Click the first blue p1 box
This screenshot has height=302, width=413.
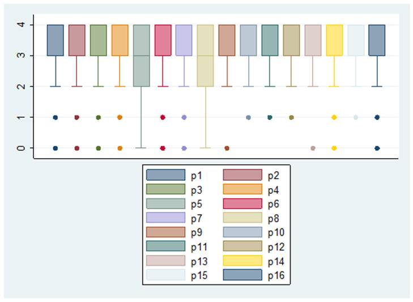pyautogui.click(x=56, y=40)
